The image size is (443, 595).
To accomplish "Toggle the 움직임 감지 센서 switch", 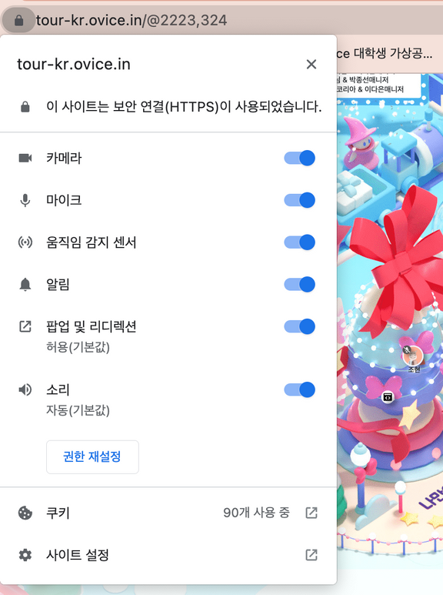I will 300,242.
